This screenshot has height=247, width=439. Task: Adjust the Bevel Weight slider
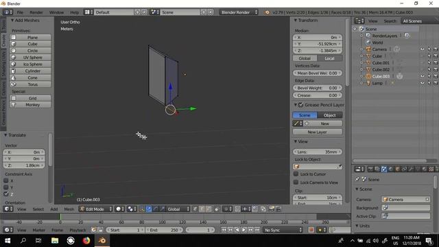[x=317, y=88]
